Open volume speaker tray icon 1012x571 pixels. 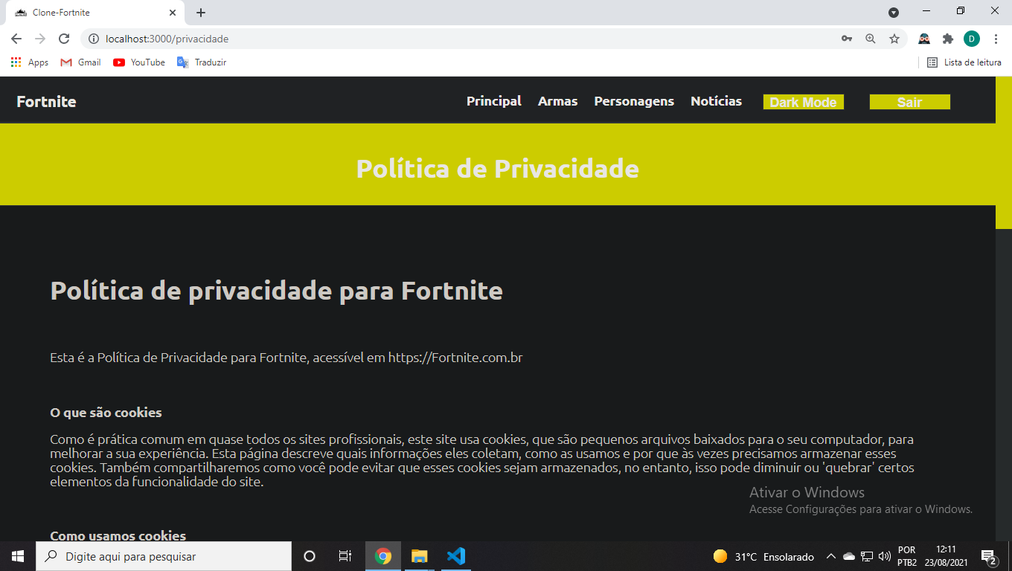point(885,556)
